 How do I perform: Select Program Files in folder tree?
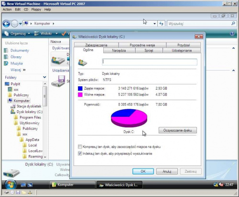[30, 117]
